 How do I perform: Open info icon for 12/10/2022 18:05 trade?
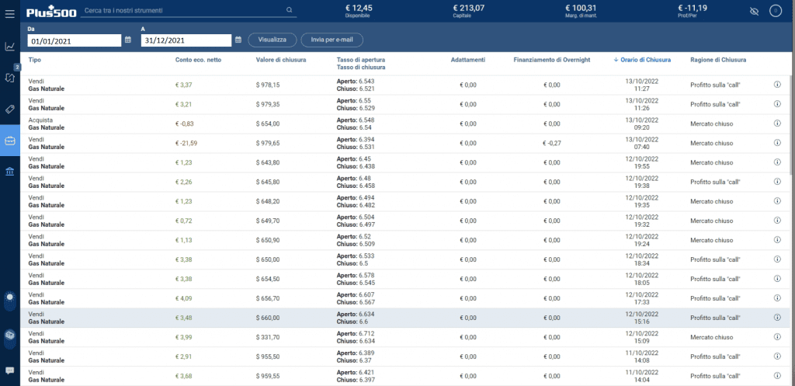coord(776,279)
